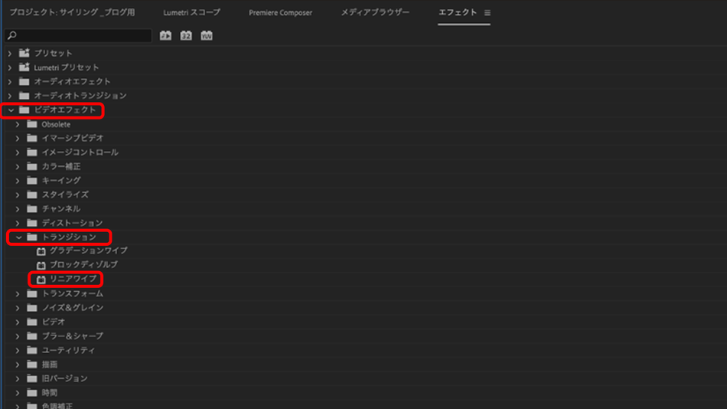Click the Obsolete folder icon
Viewport: 727px width, 409px height.
point(31,124)
